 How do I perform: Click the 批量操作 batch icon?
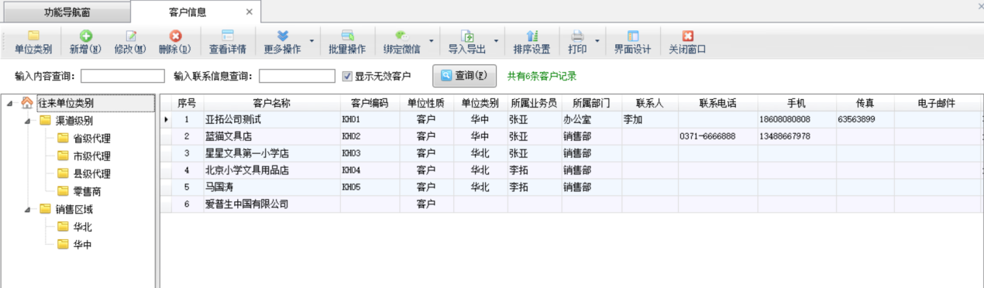pos(347,36)
